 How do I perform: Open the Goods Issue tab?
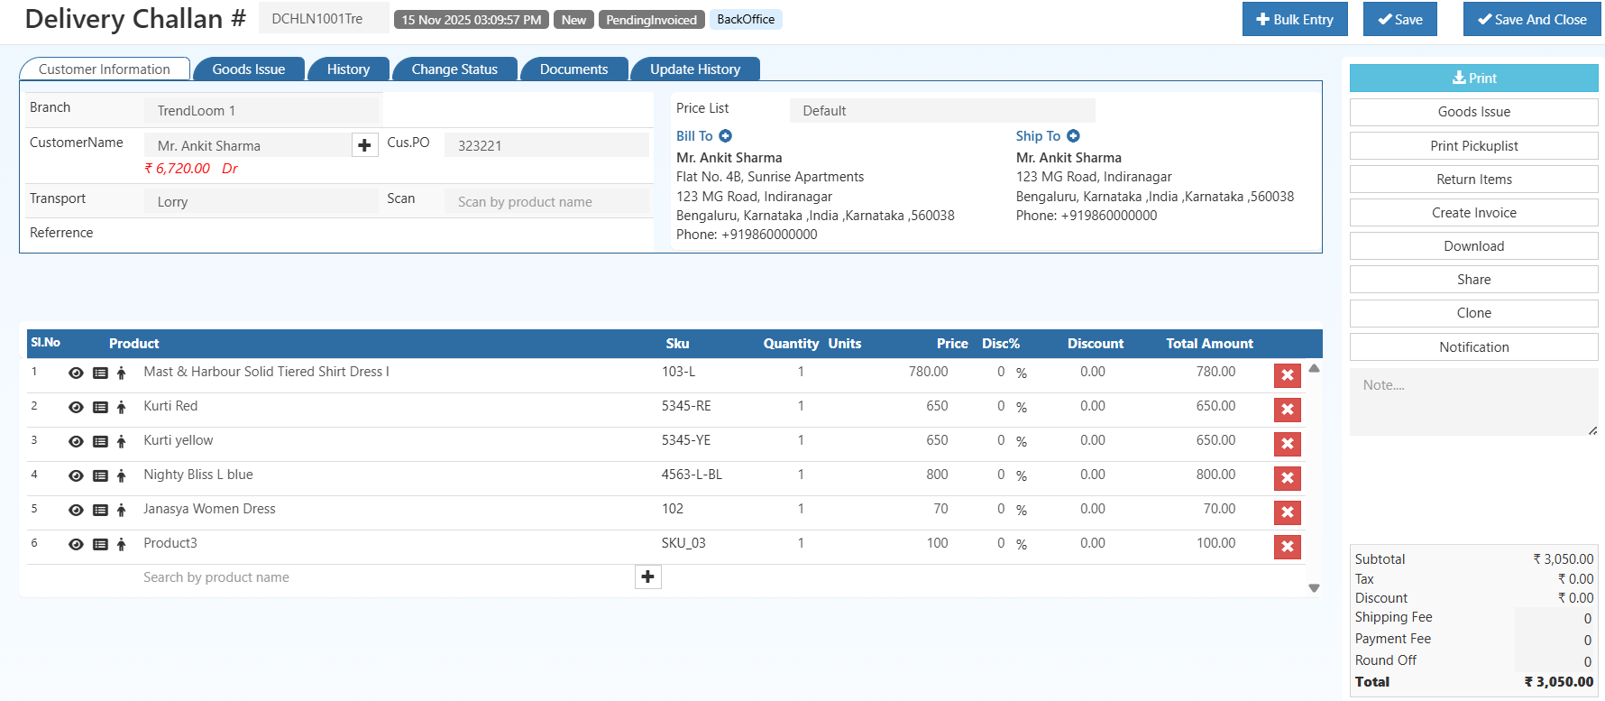(x=249, y=69)
